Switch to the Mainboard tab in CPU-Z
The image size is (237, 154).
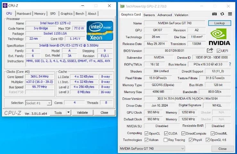[24, 13]
